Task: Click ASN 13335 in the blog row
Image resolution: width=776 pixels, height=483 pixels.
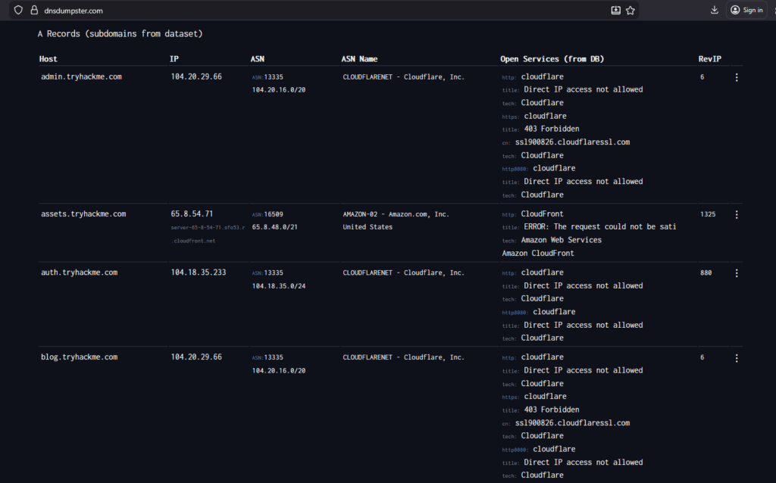Action: coord(274,357)
